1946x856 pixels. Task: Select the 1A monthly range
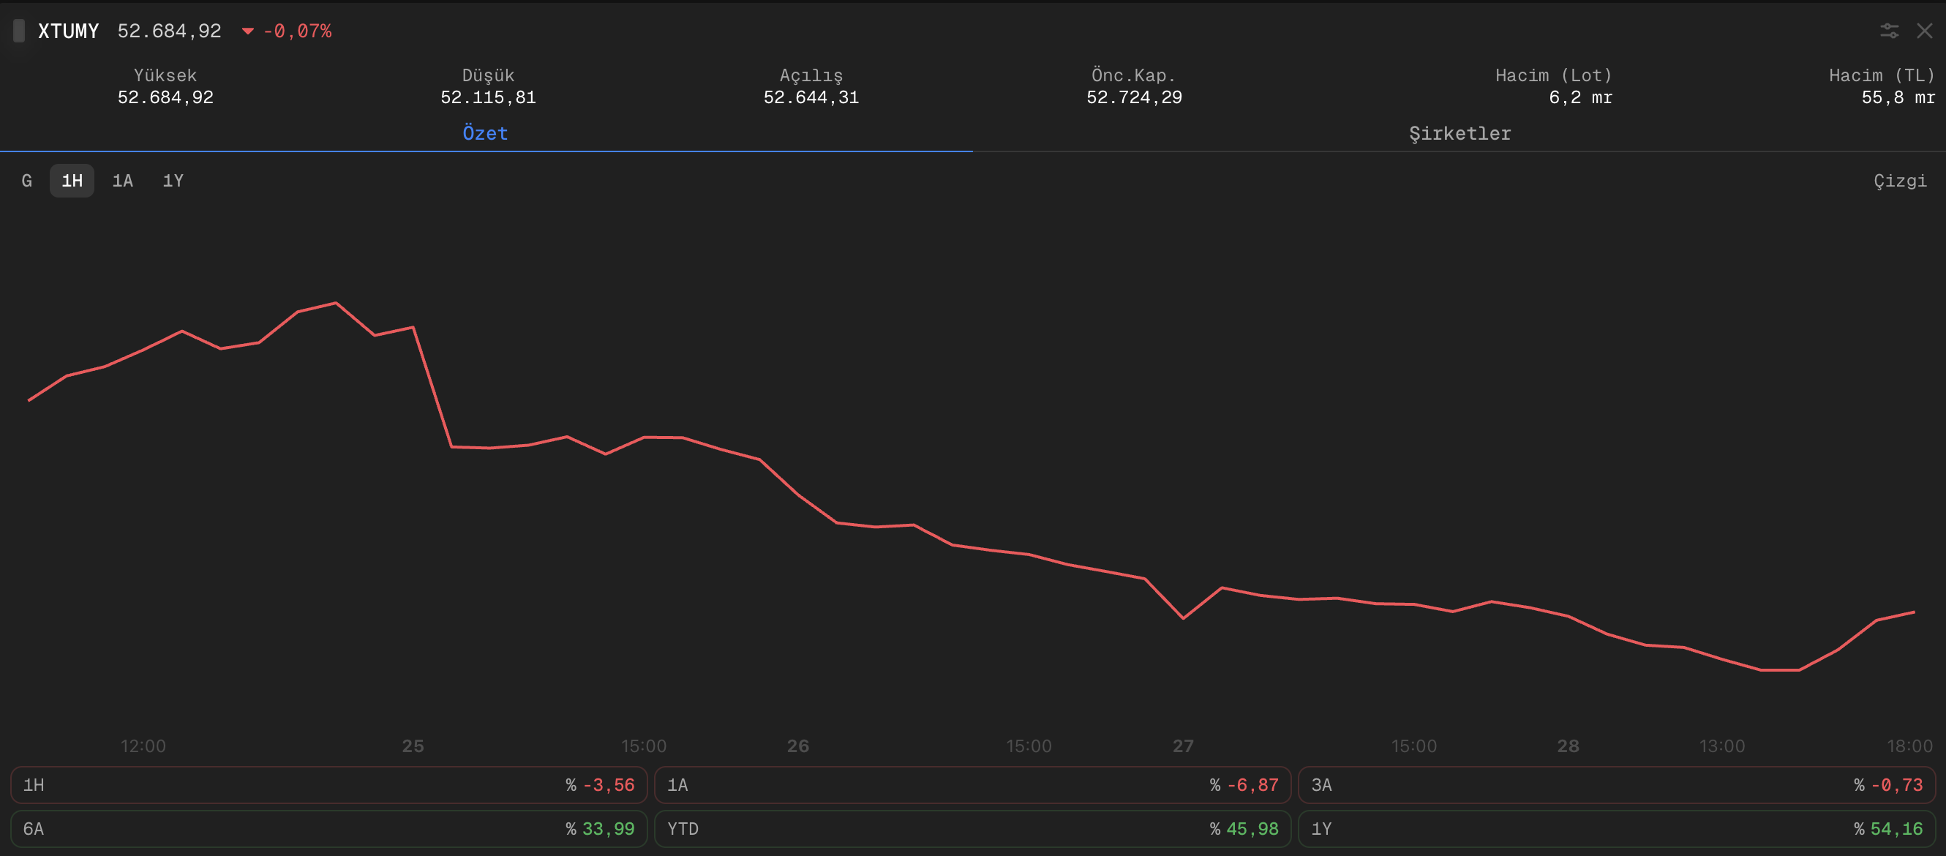click(122, 181)
